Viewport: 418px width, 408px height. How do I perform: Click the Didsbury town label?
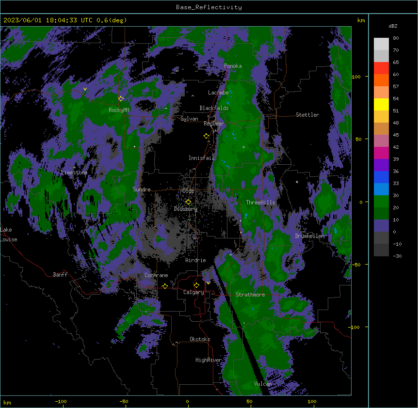coord(186,209)
